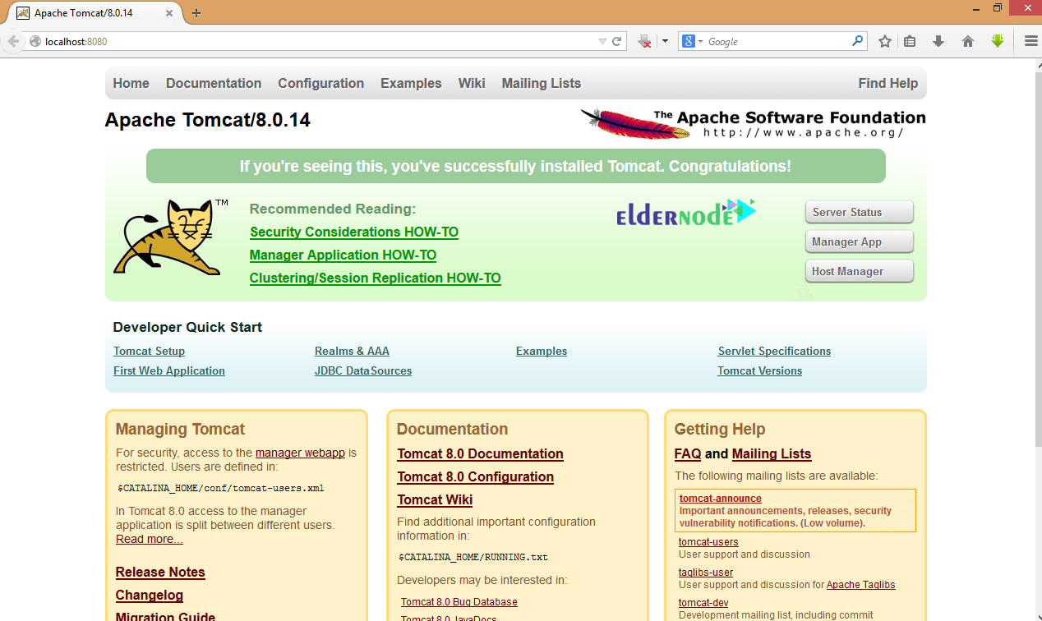Open the Changelog link
Screen dimensions: 1042x621
[150, 596]
